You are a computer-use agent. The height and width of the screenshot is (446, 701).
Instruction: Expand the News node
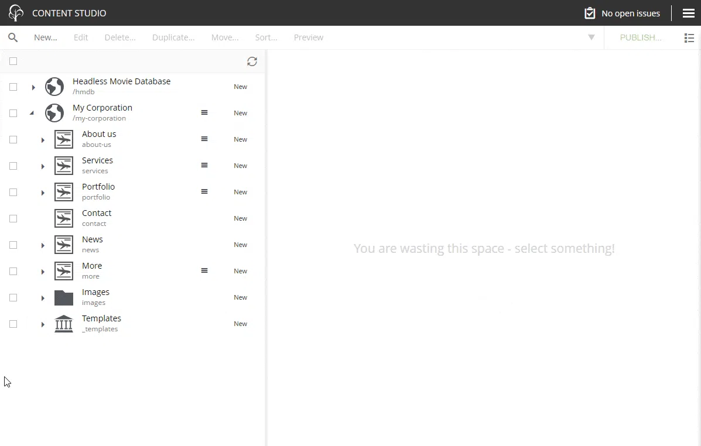43,246
